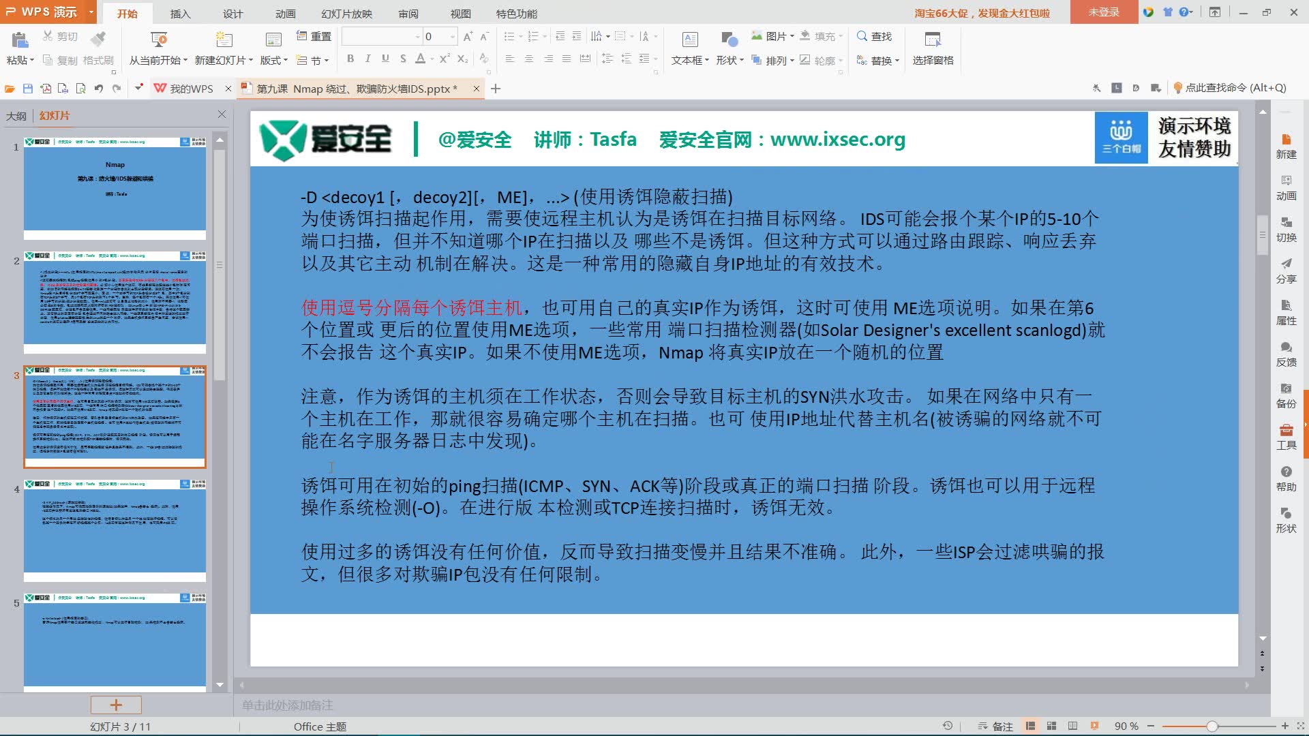Enable underline formatting

[385, 59]
